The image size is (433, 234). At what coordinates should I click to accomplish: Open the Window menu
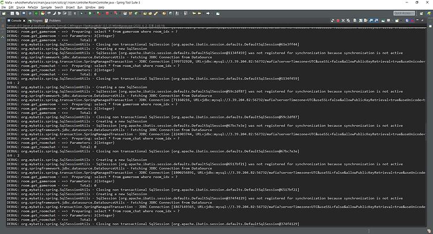tap(90, 7)
